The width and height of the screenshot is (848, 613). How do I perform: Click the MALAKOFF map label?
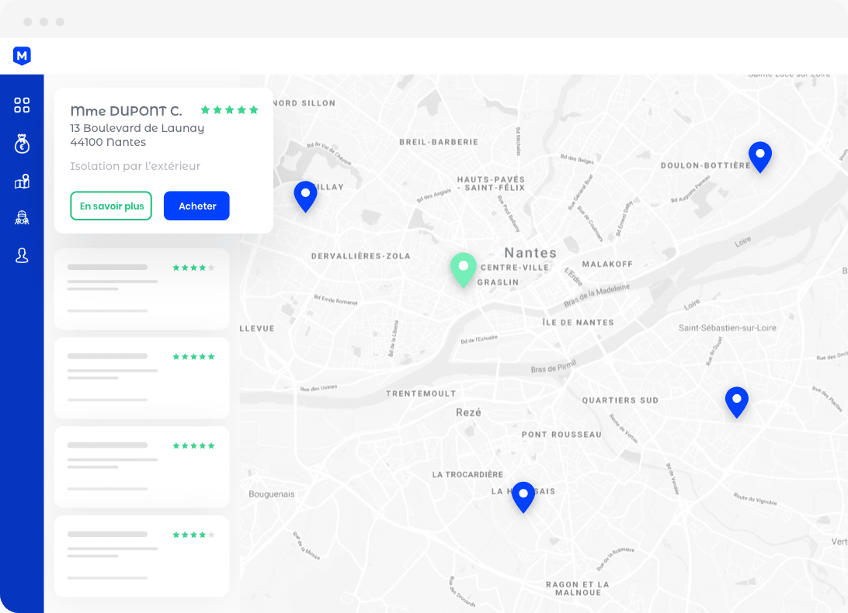click(607, 264)
